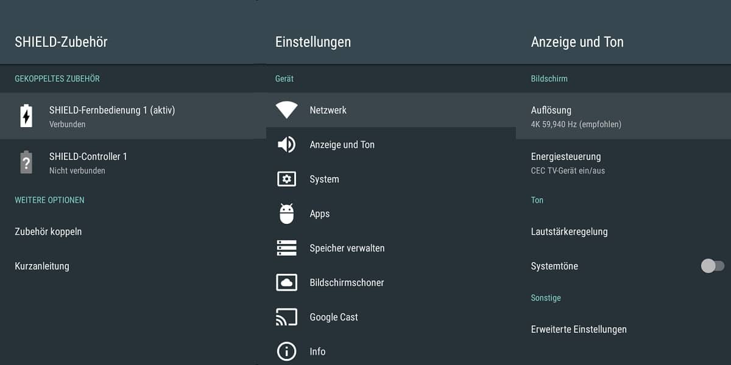
Task: Select Google Cast entry
Action: point(390,317)
